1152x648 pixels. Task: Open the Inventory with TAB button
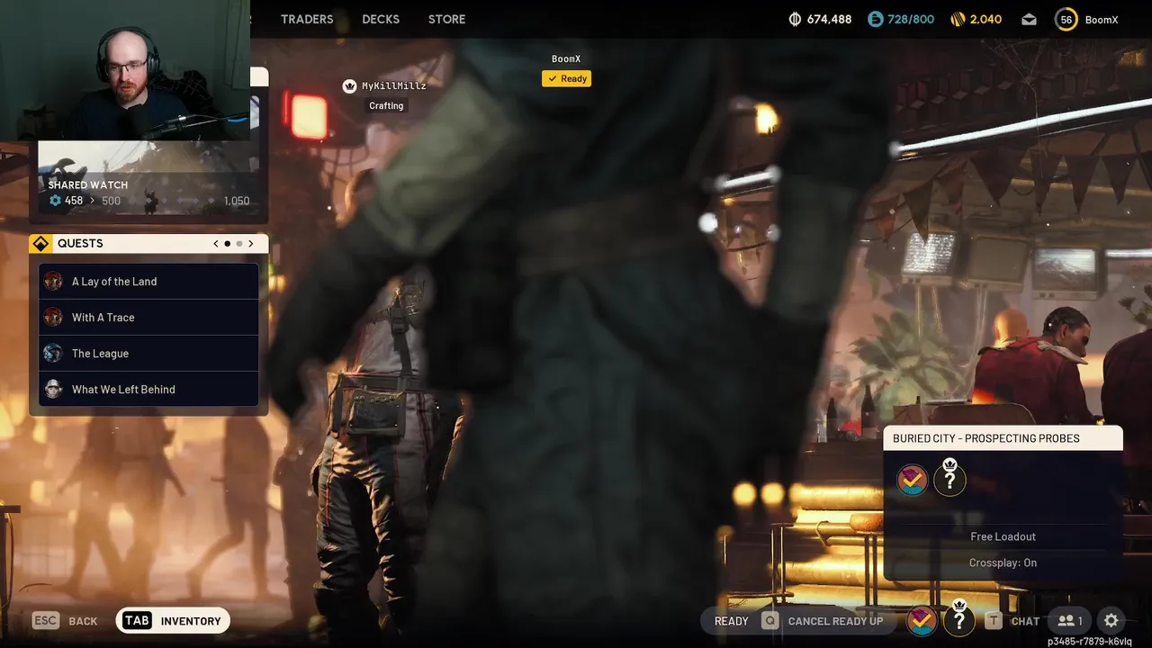pos(173,620)
